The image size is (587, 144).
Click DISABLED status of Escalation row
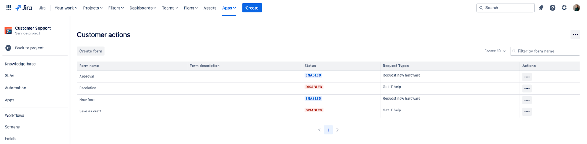314,87
